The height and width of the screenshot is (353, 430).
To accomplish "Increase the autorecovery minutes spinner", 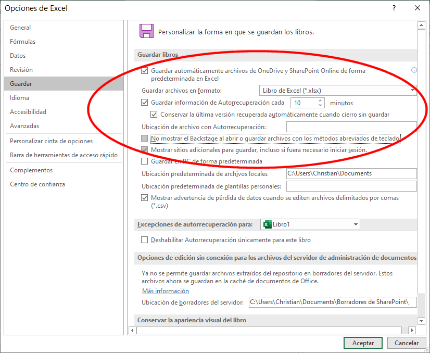I will click(321, 100).
